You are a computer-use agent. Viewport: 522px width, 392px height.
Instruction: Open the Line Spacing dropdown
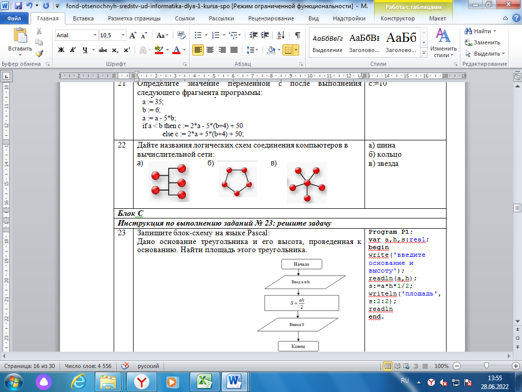(x=252, y=50)
